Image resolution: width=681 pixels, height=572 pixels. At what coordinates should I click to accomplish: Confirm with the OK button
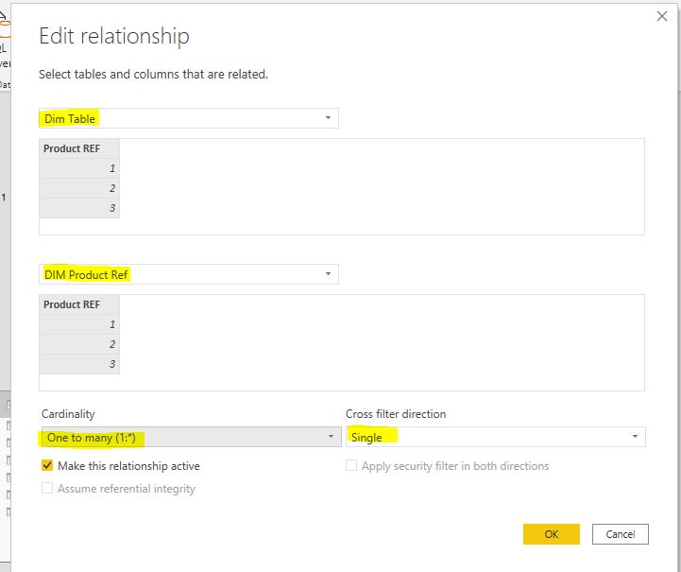click(552, 534)
